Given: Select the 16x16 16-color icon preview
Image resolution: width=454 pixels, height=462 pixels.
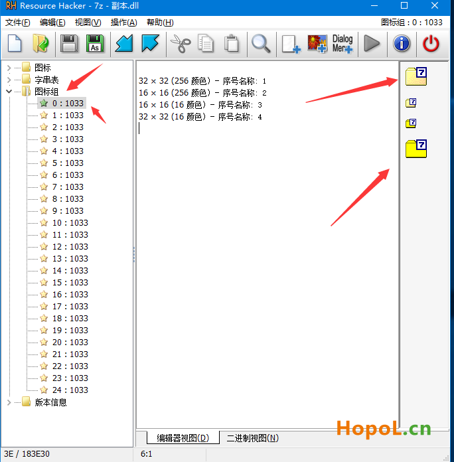Looking at the screenshot, I should point(411,123).
